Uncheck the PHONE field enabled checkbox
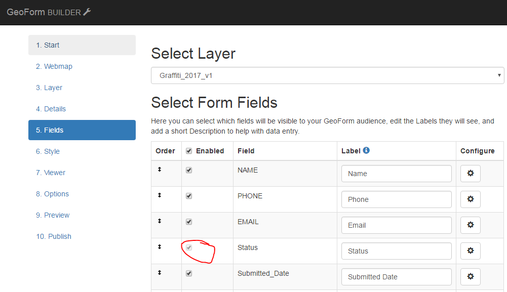This screenshot has height=292, width=507. 189,196
